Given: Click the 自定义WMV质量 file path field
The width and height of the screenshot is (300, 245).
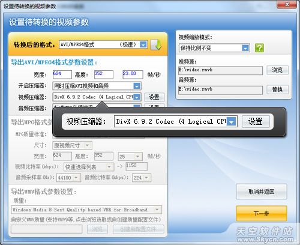Looking at the screenshot, I should click(47, 229).
